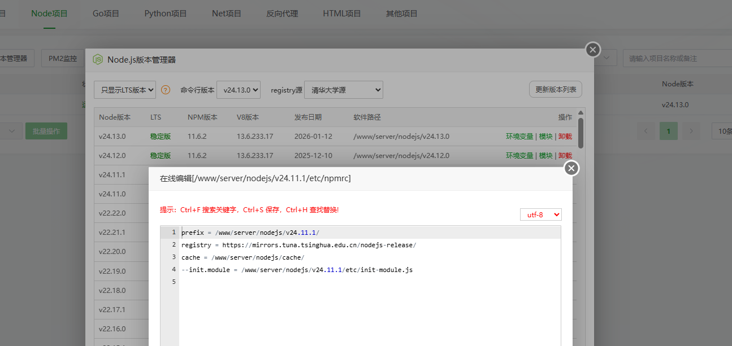732x346 pixels.
Task: Change the registry源 from 清华大学源
Action: point(343,89)
